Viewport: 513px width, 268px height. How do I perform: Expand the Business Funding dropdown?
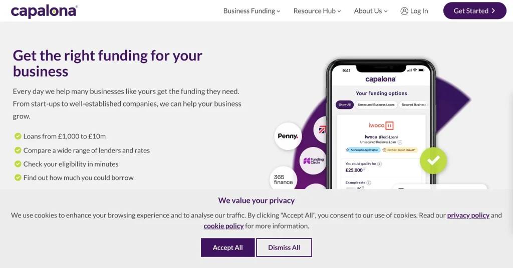251,11
